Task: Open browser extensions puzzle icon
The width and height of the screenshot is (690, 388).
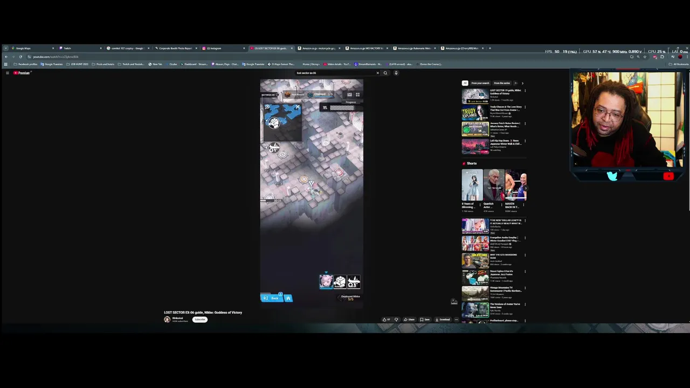Action: pyautogui.click(x=662, y=57)
